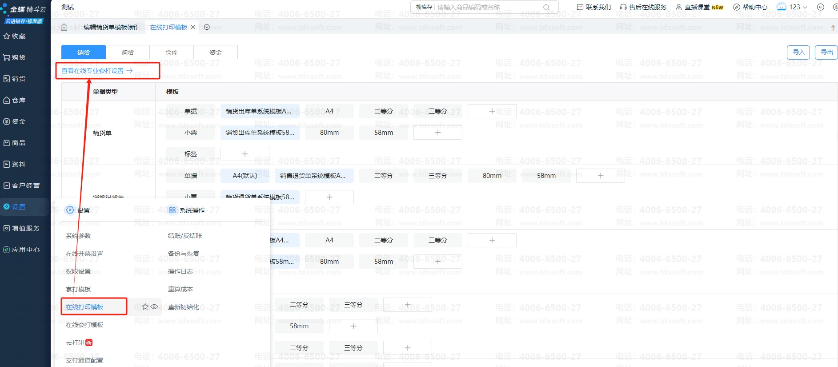Open 查看在线专业套打设置 link

pos(97,71)
